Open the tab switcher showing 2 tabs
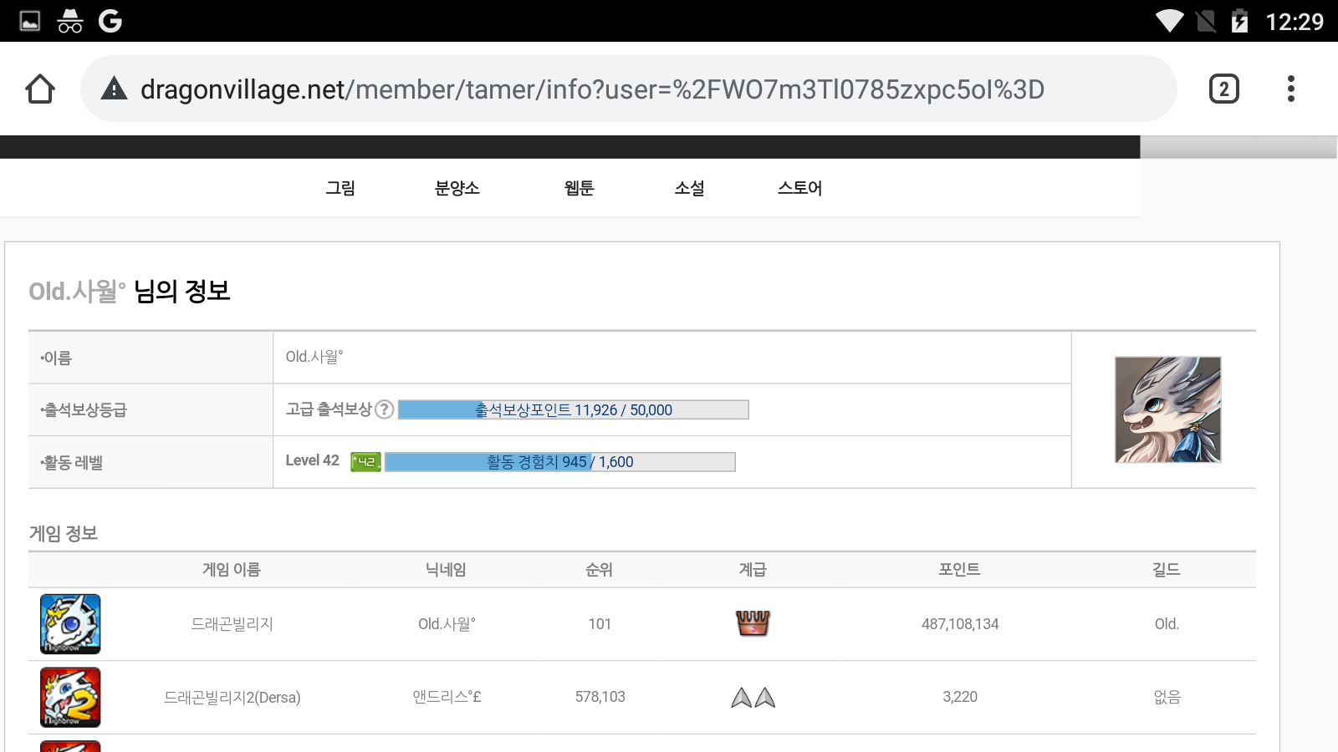 tap(1223, 89)
